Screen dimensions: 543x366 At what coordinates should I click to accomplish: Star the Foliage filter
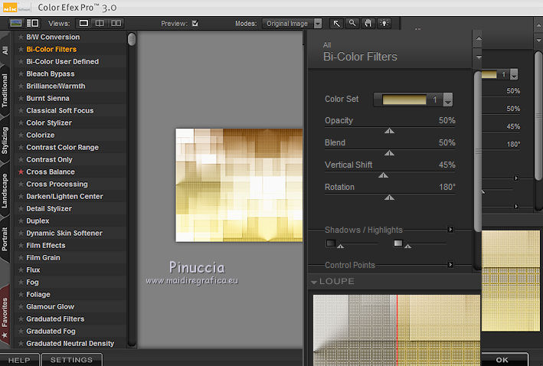[x=21, y=294]
